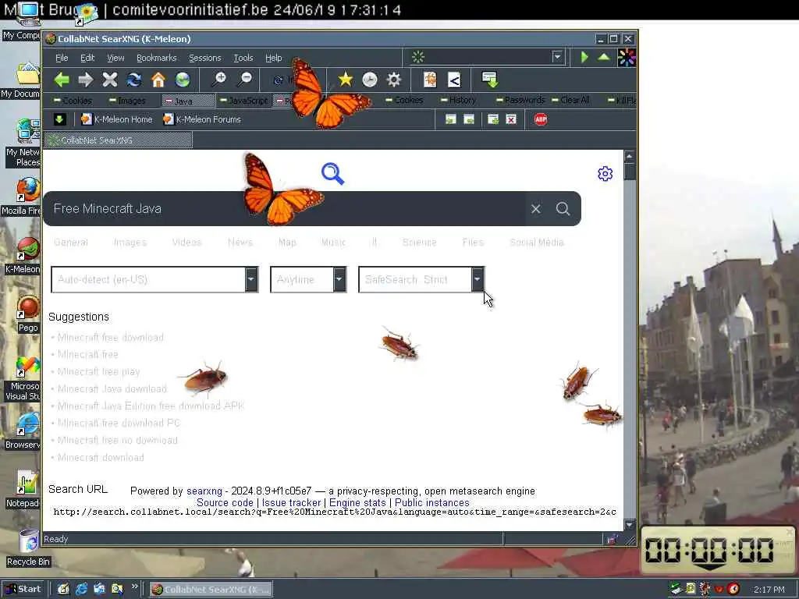Click the Public instances link
The height and width of the screenshot is (599, 799).
pyautogui.click(x=431, y=502)
